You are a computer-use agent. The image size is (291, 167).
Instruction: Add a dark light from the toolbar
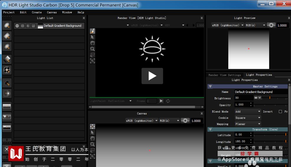(x=7, y=83)
